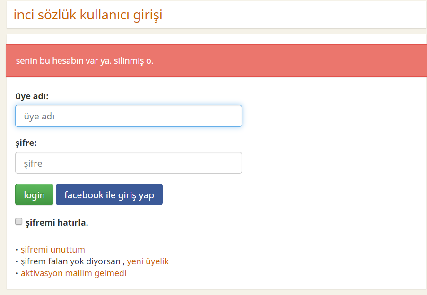Open the şifremi unuttum link
Viewport: 427px width, 295px height.
point(53,249)
